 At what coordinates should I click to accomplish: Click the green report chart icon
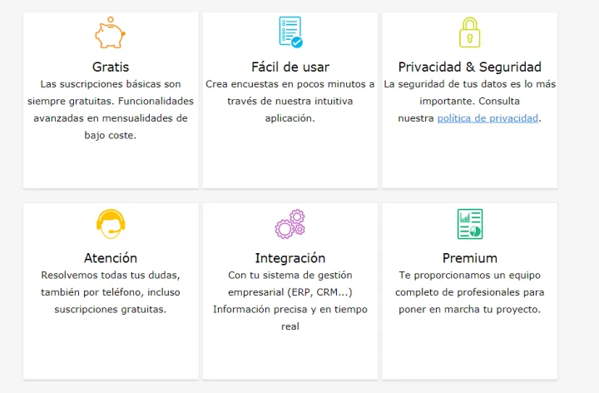(x=469, y=224)
